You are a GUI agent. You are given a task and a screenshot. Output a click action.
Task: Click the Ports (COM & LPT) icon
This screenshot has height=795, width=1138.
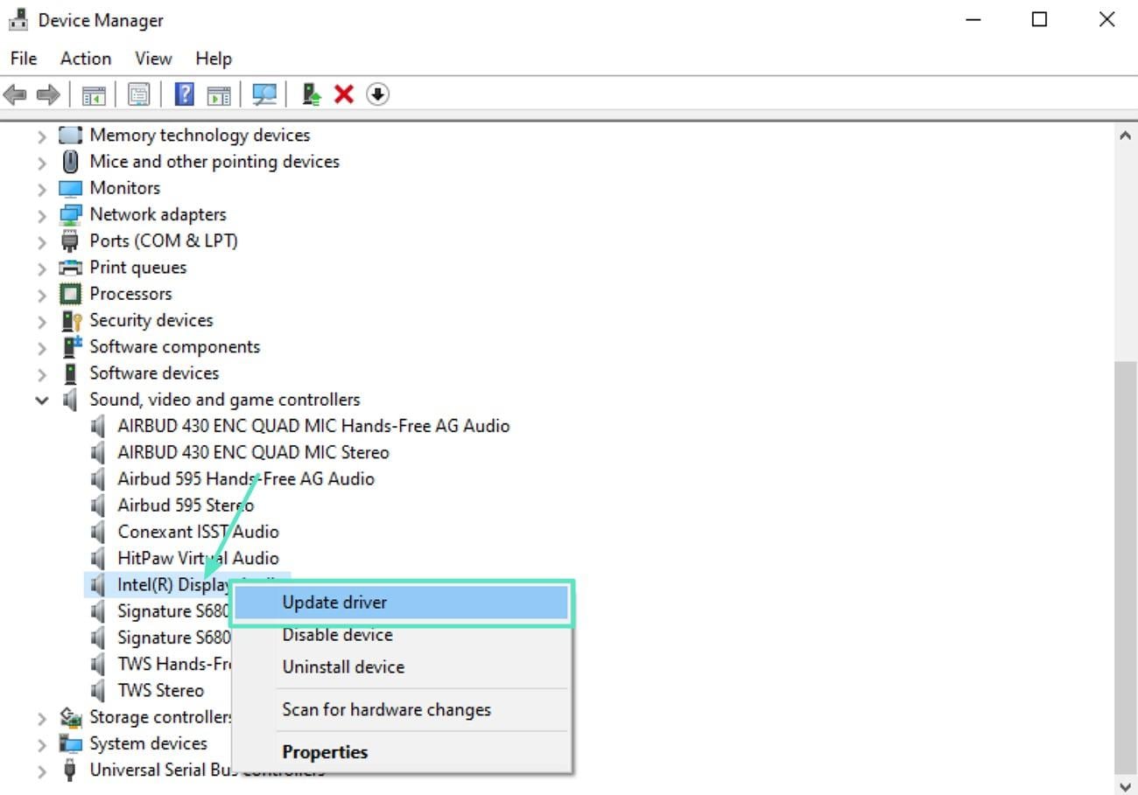coord(70,241)
